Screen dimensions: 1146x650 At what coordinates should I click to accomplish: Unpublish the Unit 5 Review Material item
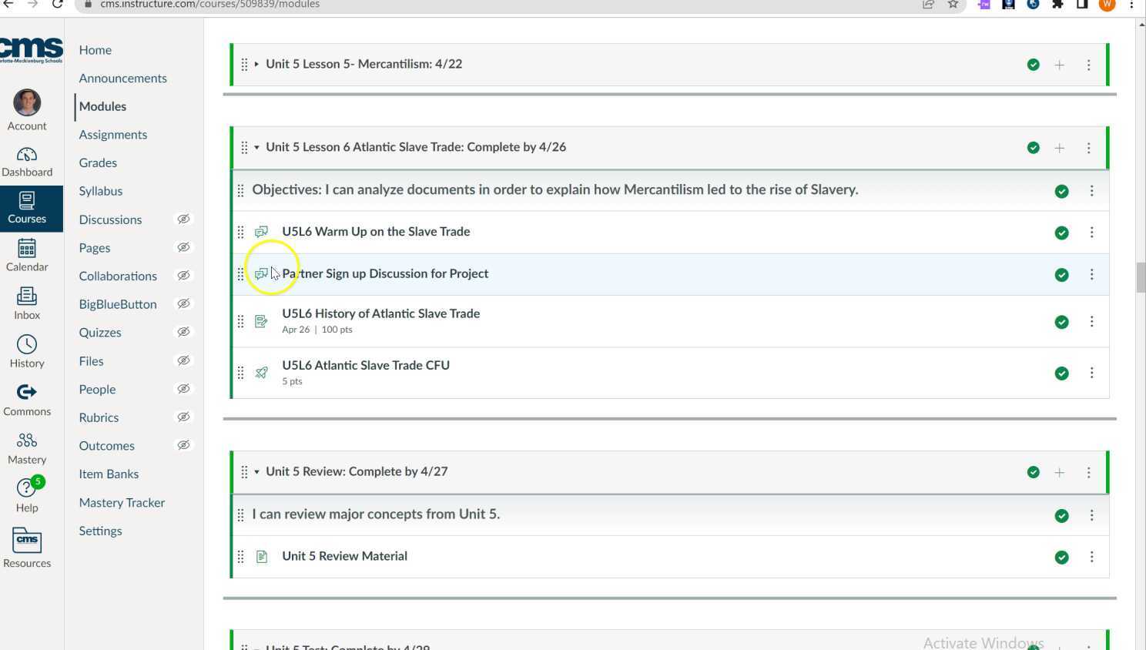click(x=1061, y=557)
